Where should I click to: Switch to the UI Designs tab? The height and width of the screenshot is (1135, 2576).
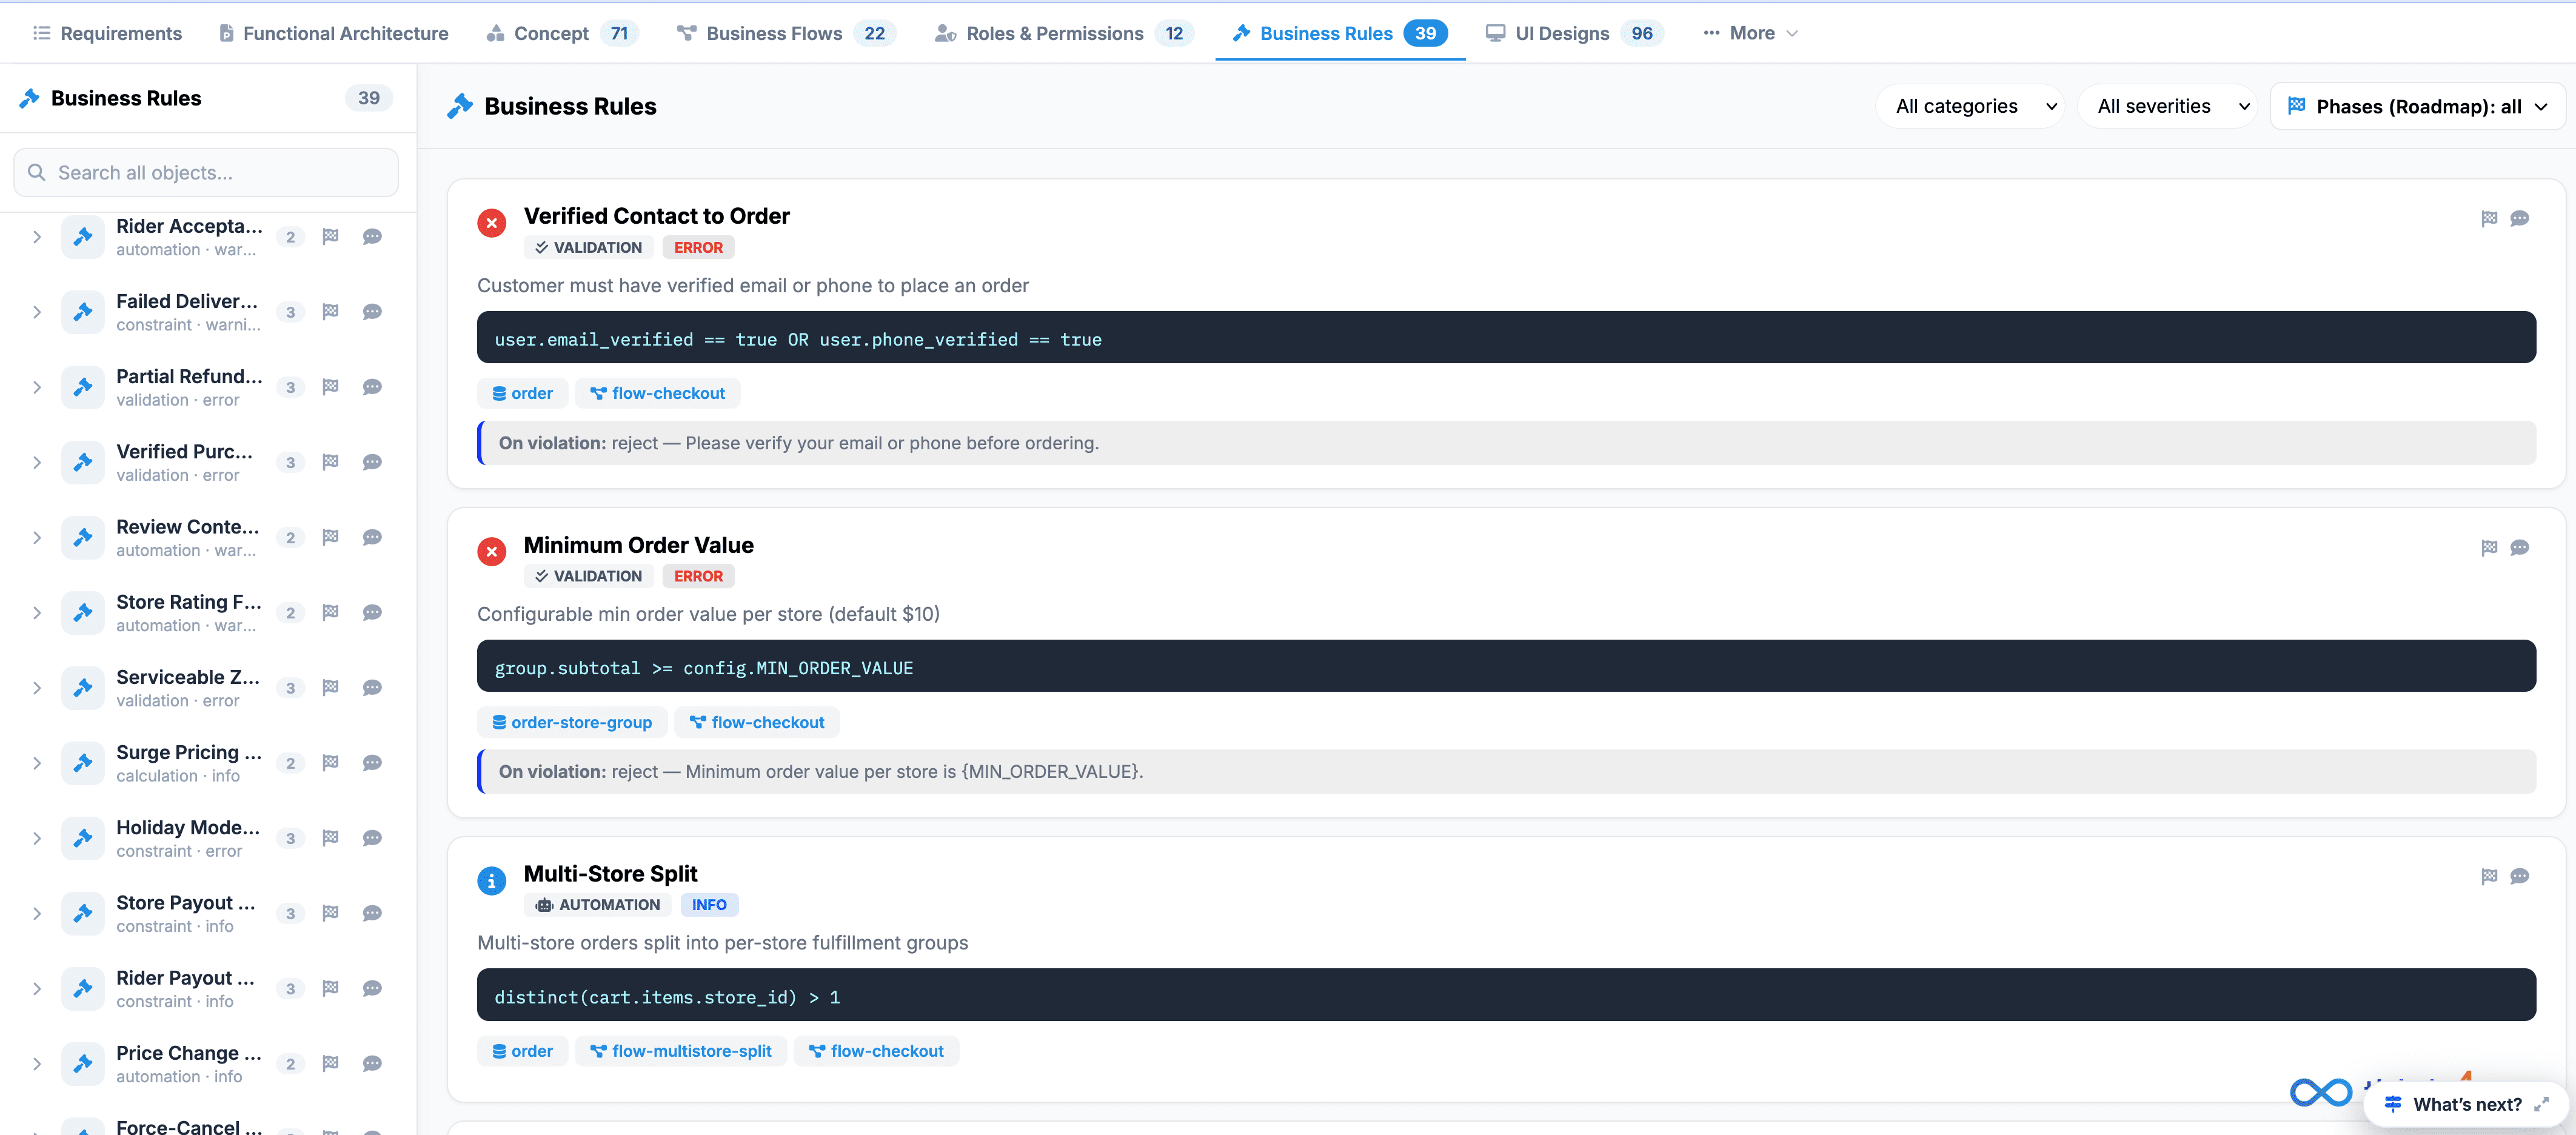pyautogui.click(x=1574, y=33)
